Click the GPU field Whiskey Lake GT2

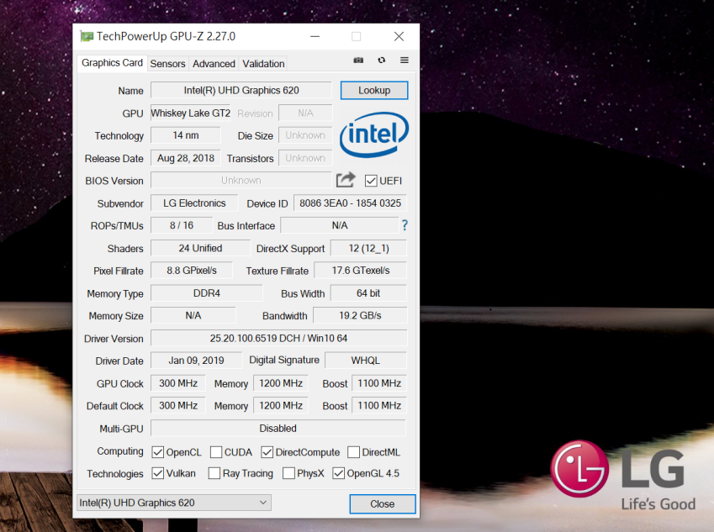pos(190,113)
